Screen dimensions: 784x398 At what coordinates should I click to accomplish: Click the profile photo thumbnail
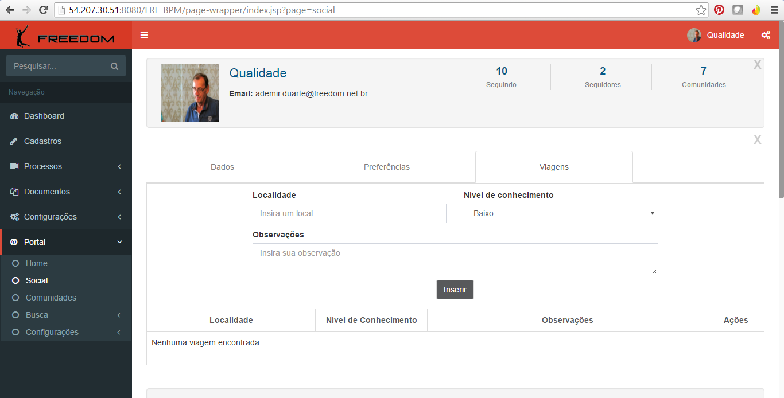190,93
